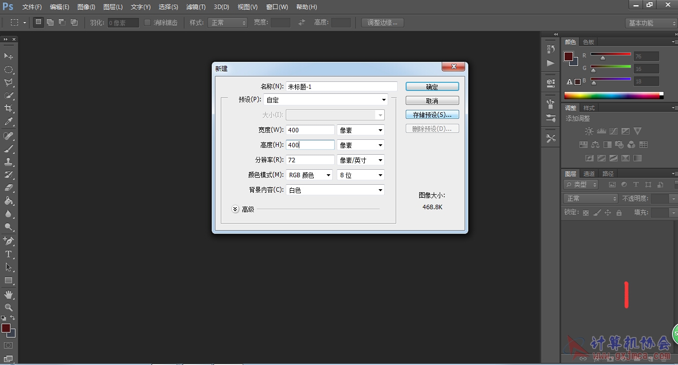
Task: Select the Elliptical Marquee tool
Action: [8, 69]
